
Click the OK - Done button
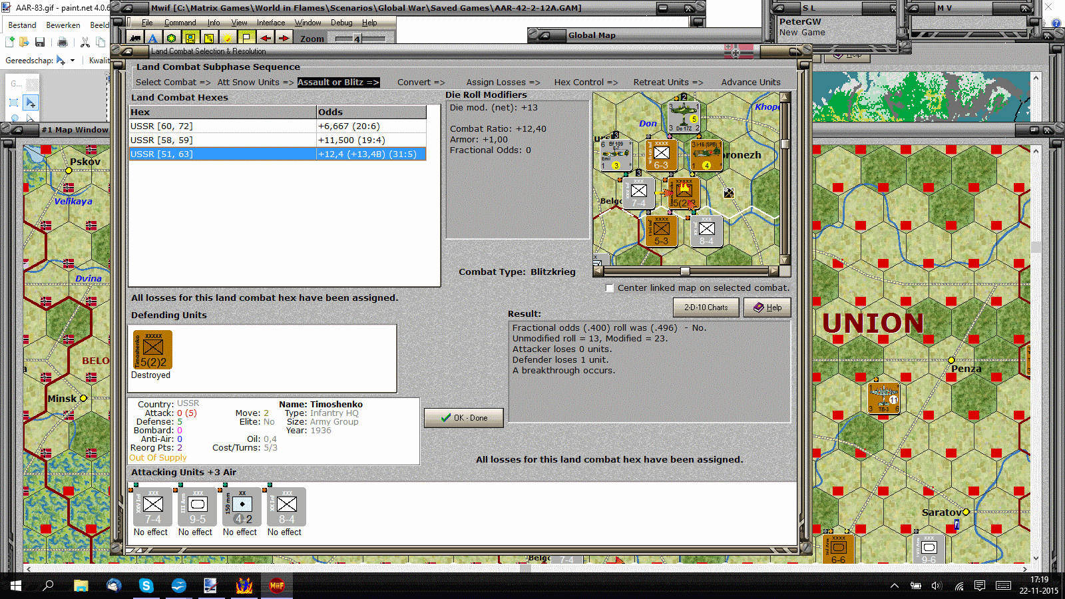pyautogui.click(x=463, y=418)
